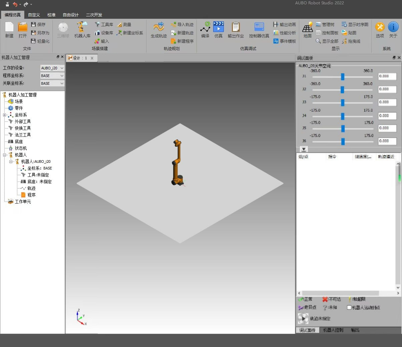Choose 另存为 to save as
Image resolution: width=402 pixels, height=347 pixels.
pos(40,33)
